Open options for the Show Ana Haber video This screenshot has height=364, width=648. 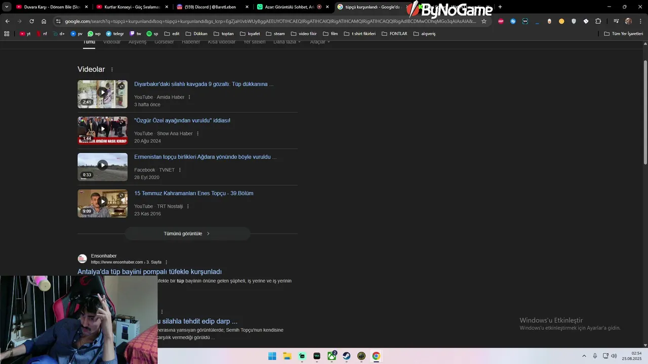tap(197, 133)
